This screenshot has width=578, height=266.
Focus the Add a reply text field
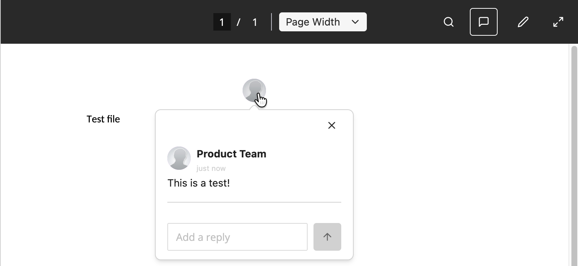[x=237, y=237]
